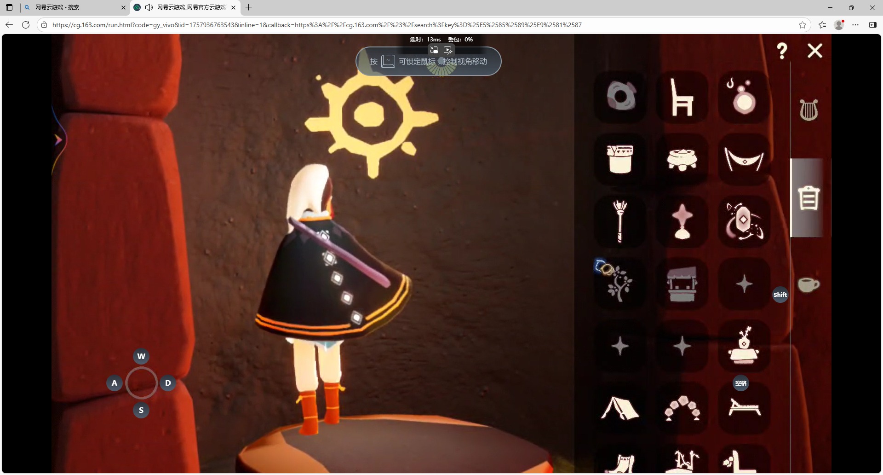This screenshot has height=475, width=883.
Task: Select the chair prop icon
Action: [682, 97]
